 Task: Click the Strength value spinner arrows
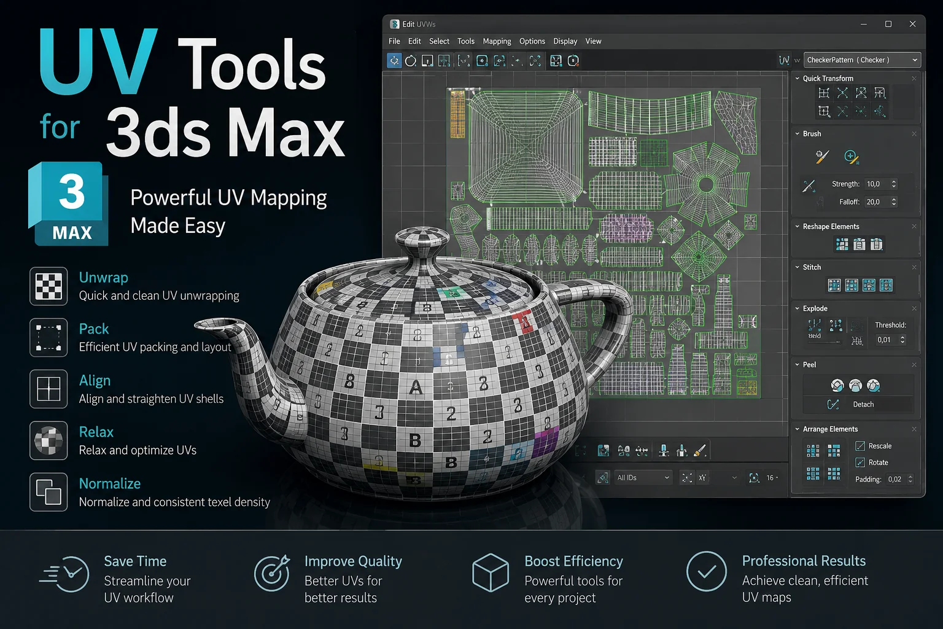[x=894, y=184]
